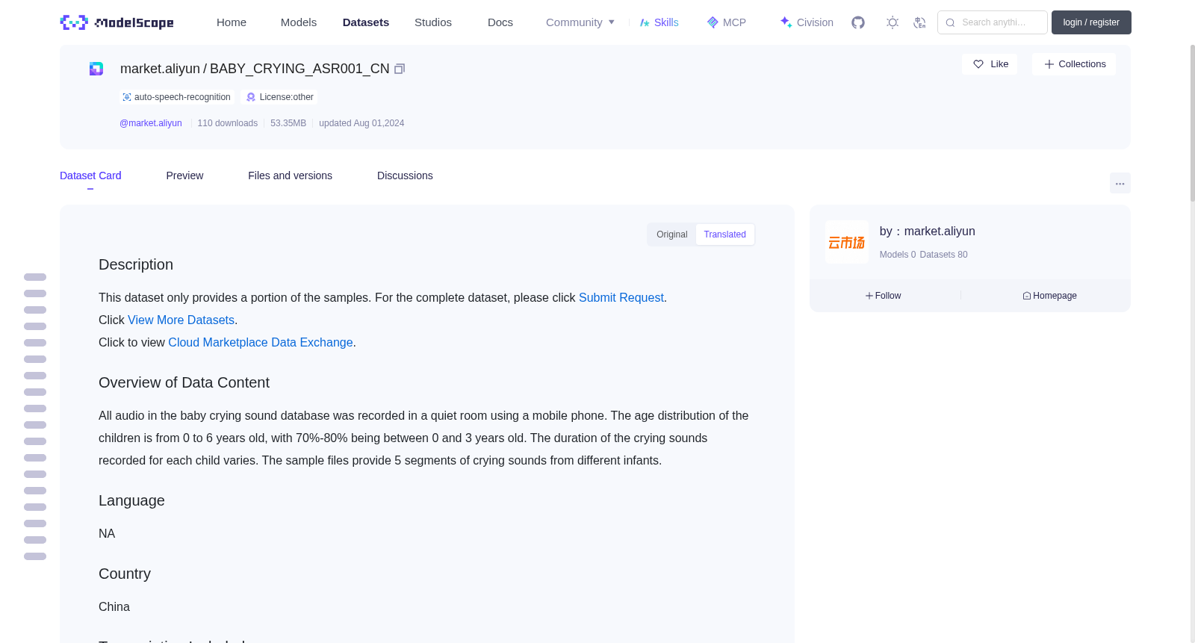Show the Translated description text
Viewport: 1195px width, 643px height.
point(724,234)
